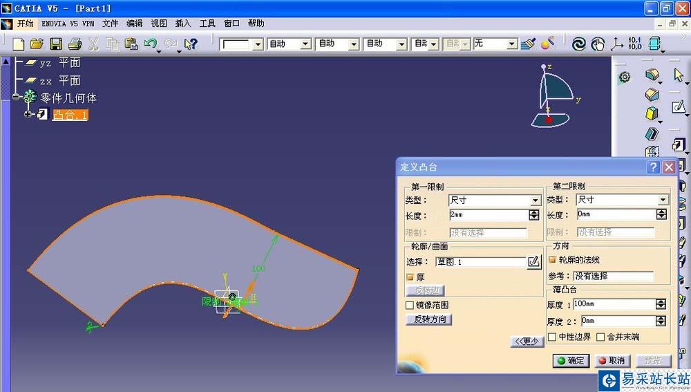Viewport: 691px width, 392px height.
Task: Select the zx 平面 tree item
Action: click(60, 81)
